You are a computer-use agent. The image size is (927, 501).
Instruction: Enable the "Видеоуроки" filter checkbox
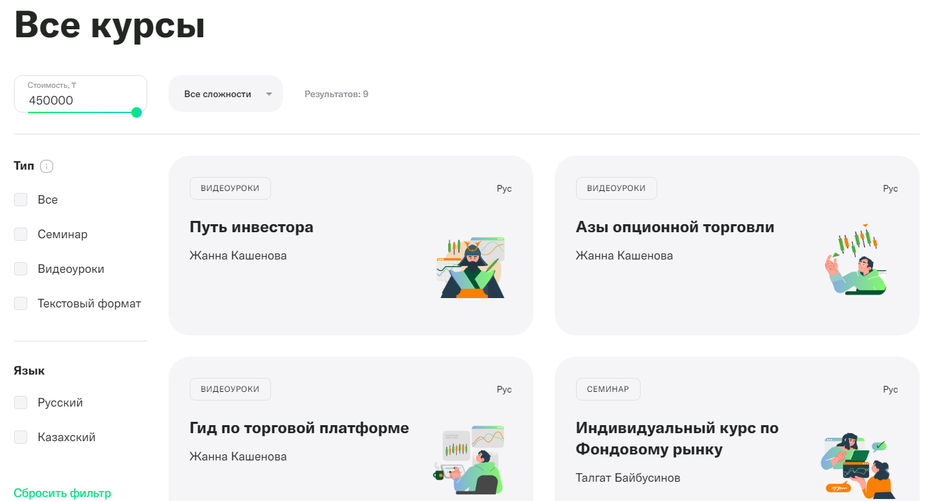[21, 268]
